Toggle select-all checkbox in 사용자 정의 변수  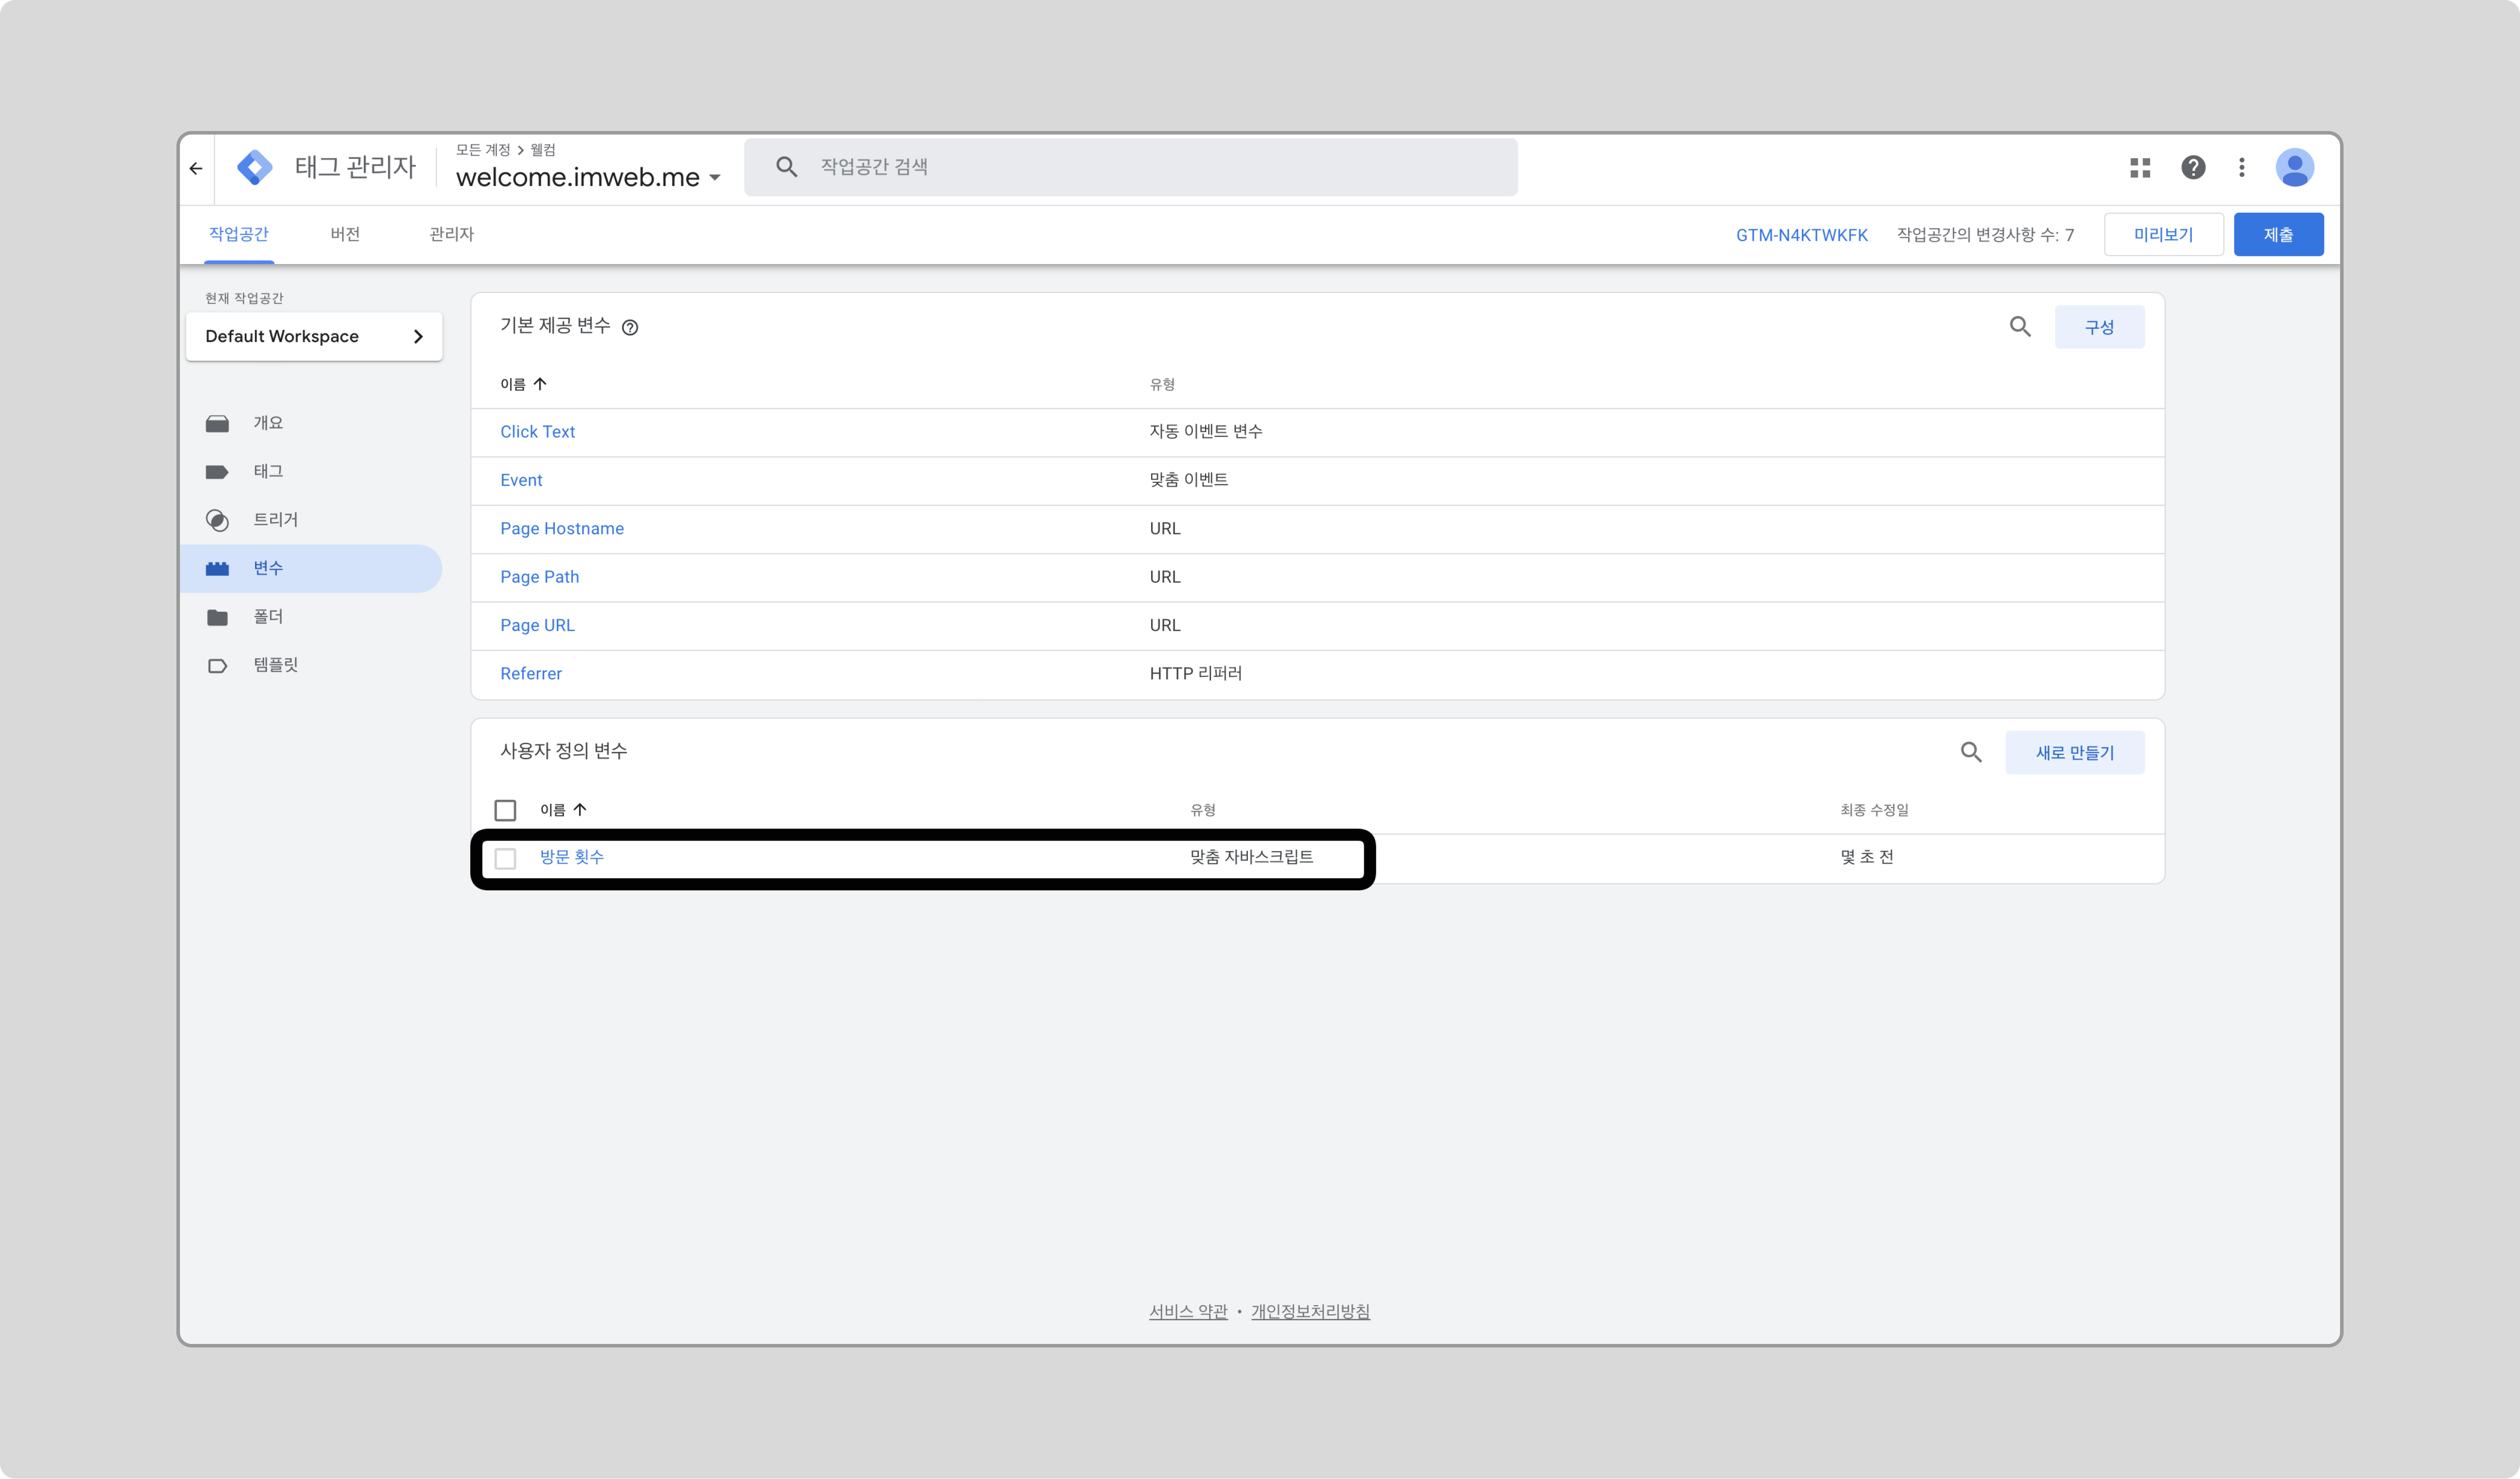tap(505, 810)
